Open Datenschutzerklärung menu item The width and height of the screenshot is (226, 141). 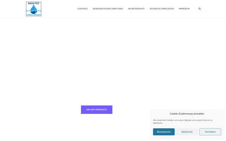tap(162, 9)
